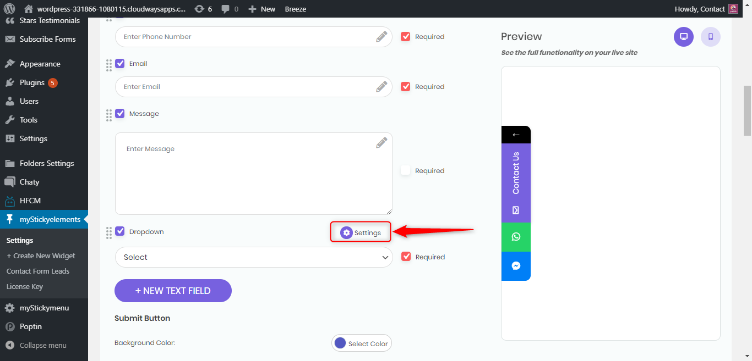Image resolution: width=752 pixels, height=361 pixels.
Task: Click the Enter Phone Number input
Action: (x=254, y=37)
